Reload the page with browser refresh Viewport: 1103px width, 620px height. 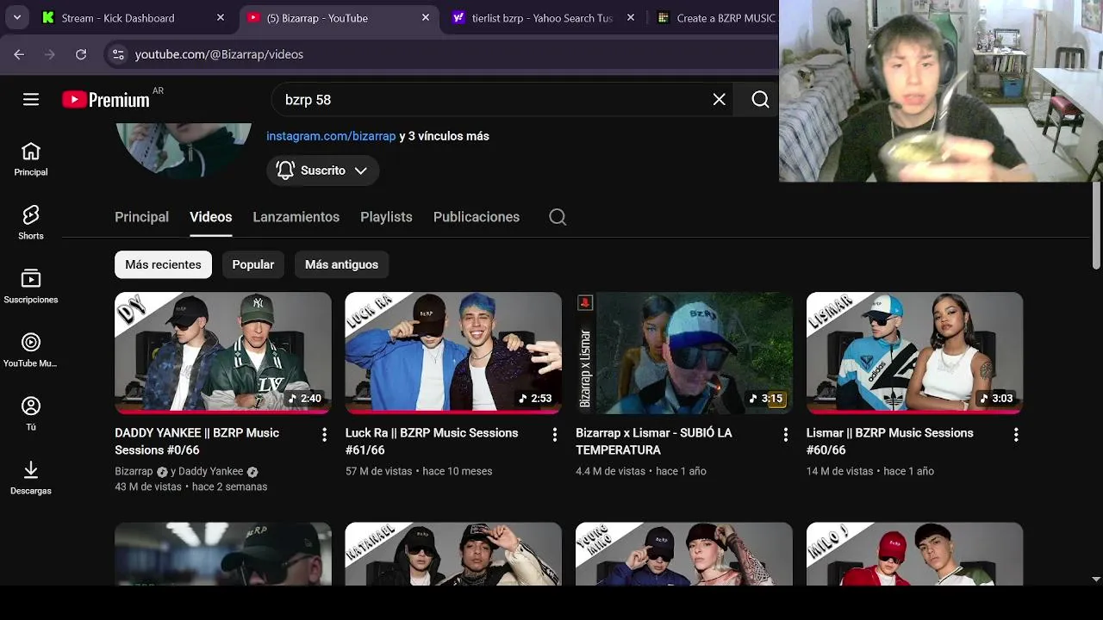[81, 54]
